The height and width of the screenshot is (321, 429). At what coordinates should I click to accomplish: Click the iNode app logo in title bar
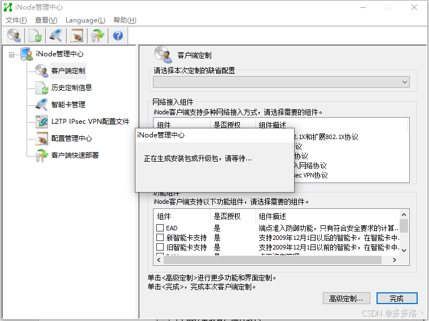click(x=8, y=7)
